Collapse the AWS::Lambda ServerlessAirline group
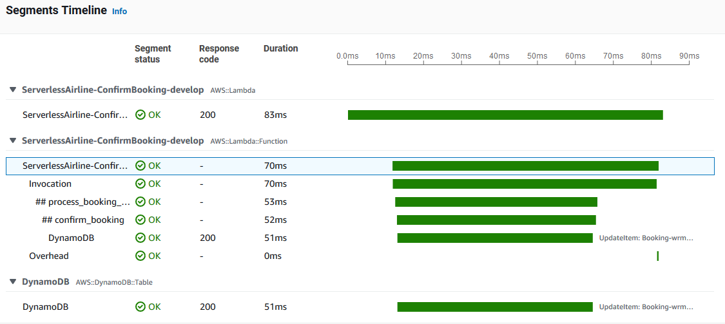This screenshot has width=725, height=324. [13, 90]
